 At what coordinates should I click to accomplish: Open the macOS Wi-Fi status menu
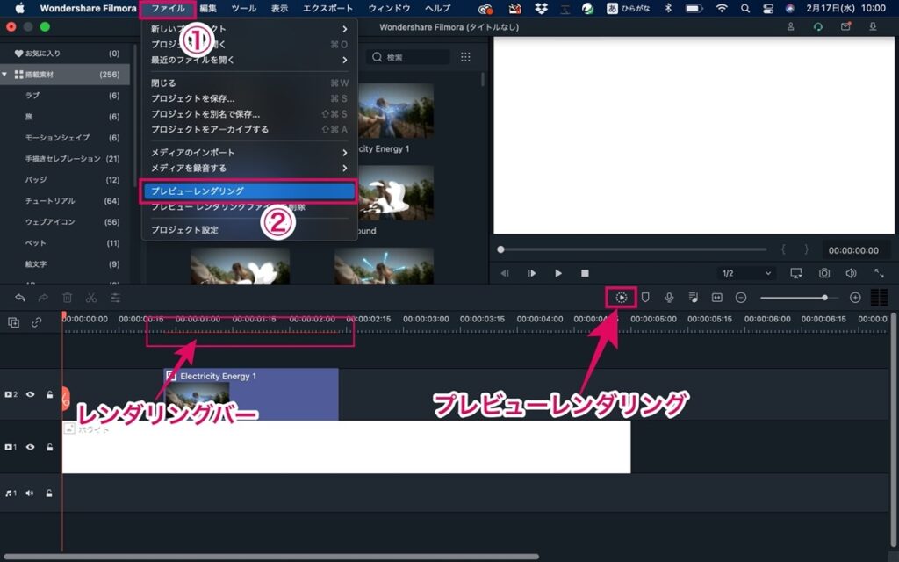point(722,9)
